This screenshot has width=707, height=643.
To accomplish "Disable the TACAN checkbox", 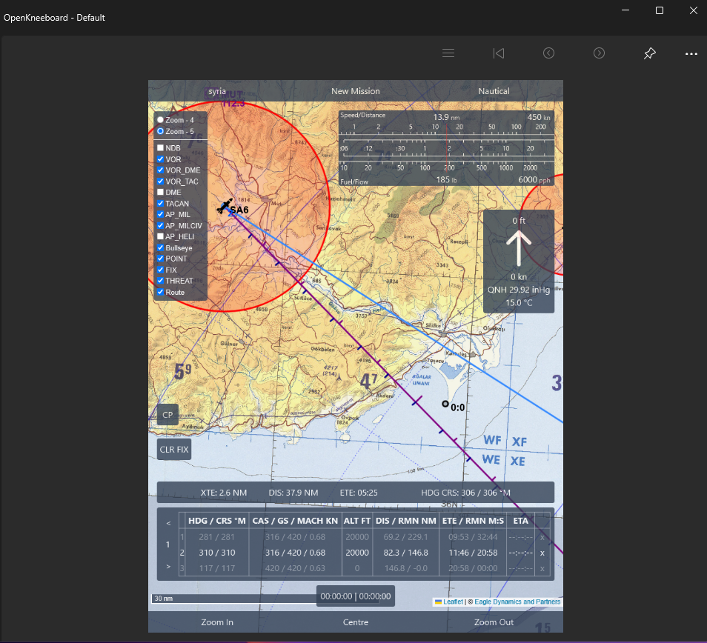I will pos(160,203).
